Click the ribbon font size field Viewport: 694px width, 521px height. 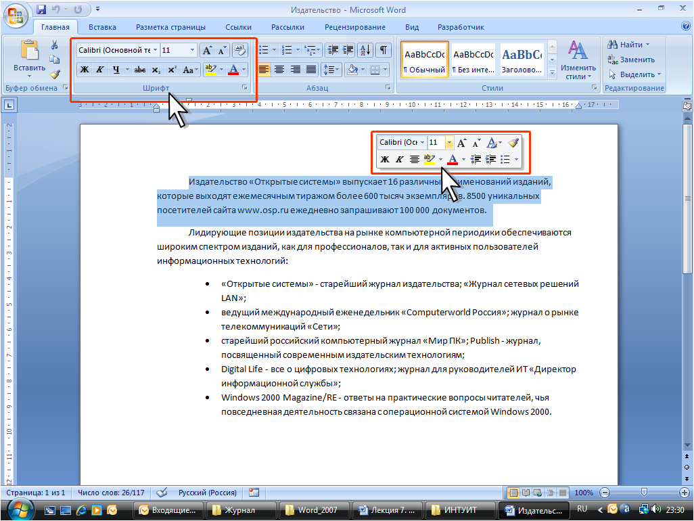coord(174,50)
